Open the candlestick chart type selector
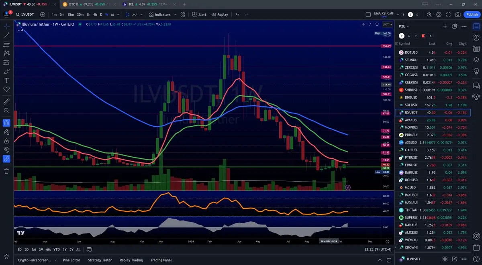The width and height of the screenshot is (482, 265). [x=128, y=14]
